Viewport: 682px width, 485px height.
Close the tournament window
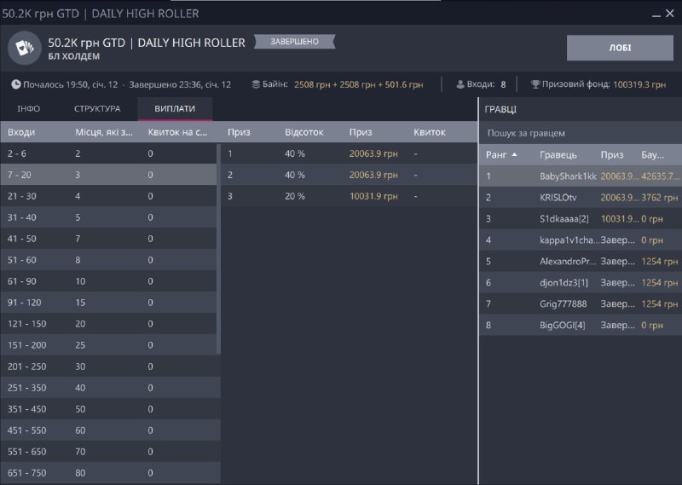pos(672,13)
